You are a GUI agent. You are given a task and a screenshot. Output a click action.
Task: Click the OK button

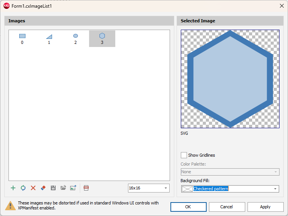pos(188,207)
